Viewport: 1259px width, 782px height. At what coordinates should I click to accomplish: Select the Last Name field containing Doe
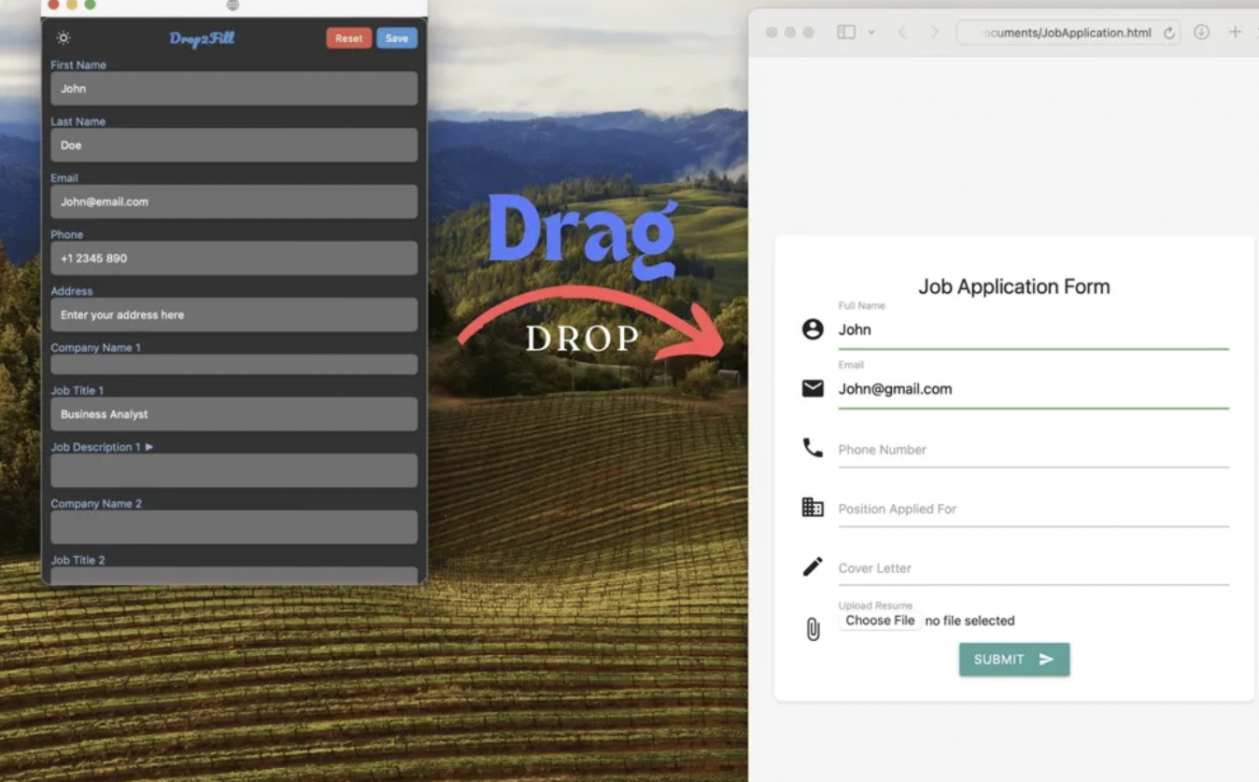(x=233, y=146)
